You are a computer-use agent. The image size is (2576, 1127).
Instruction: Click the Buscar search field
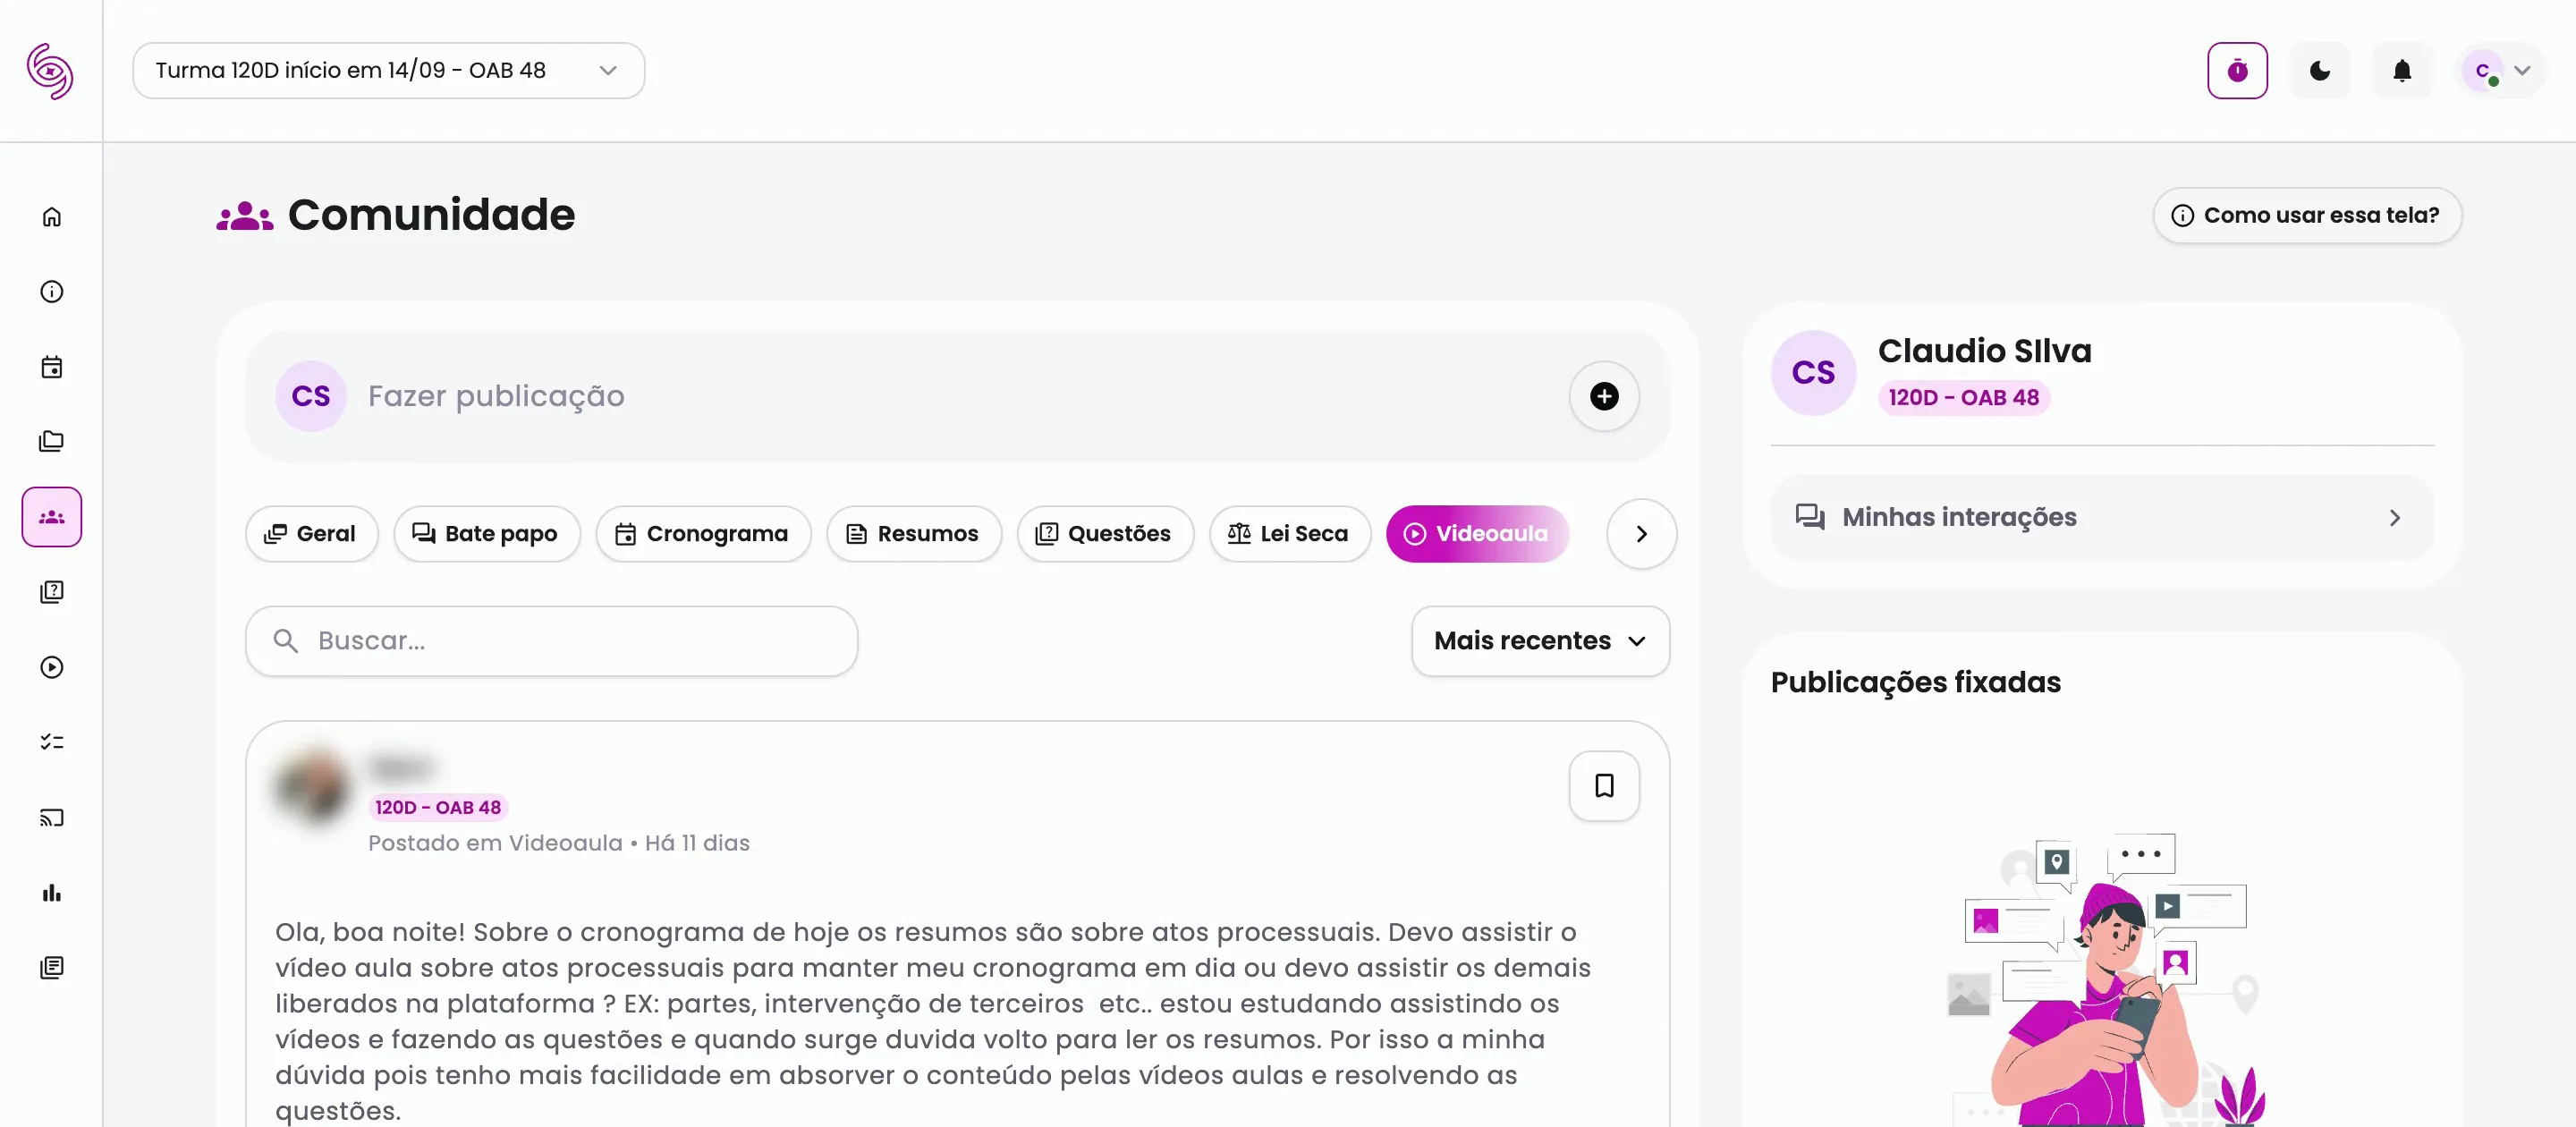point(551,641)
